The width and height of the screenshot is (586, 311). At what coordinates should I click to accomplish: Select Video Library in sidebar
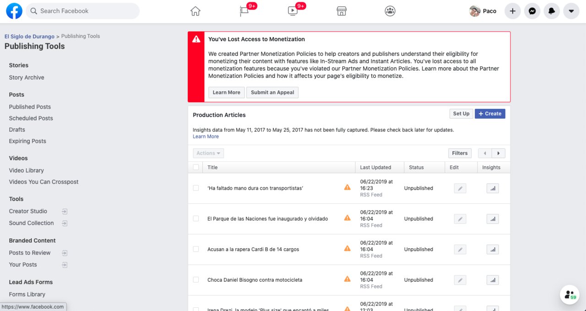(x=27, y=170)
